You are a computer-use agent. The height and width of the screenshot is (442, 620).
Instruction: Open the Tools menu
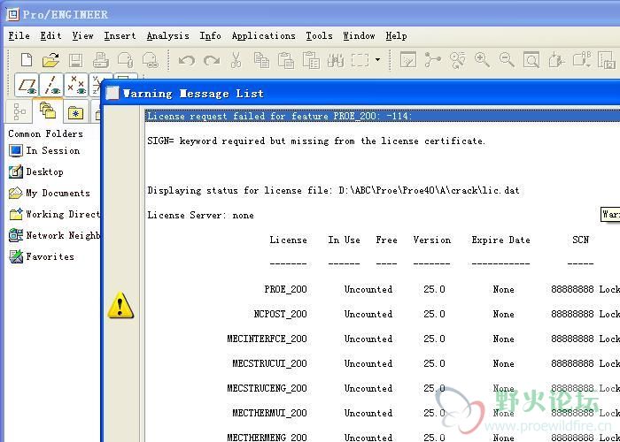click(x=319, y=36)
